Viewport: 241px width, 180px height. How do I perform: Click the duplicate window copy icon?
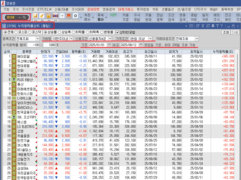point(208,26)
